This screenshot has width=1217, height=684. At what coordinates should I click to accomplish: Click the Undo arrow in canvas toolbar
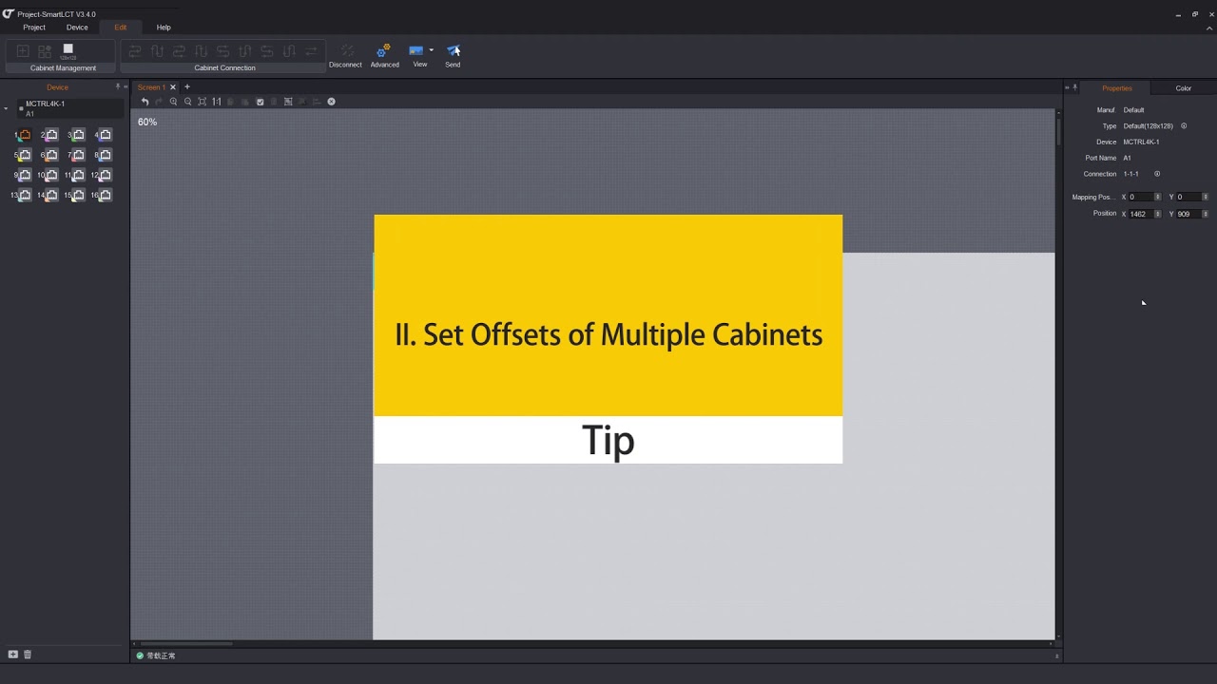[x=145, y=102]
